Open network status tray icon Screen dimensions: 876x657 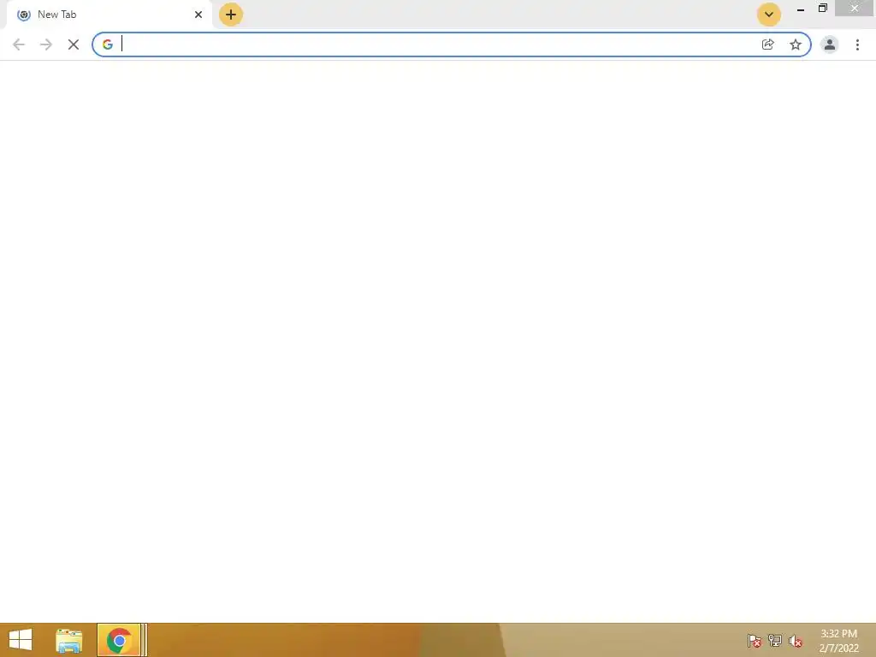click(775, 640)
